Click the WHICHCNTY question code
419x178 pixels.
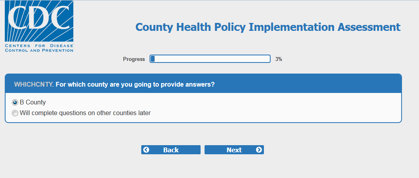coord(34,84)
